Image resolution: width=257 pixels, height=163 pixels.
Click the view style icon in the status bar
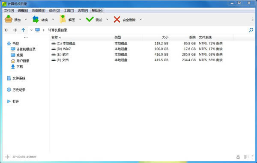(246, 157)
